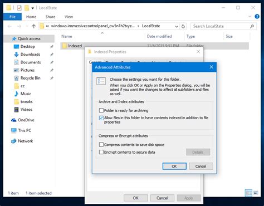Go up one folder level
Image resolution: width=264 pixels, height=206 pixels.
(33, 26)
